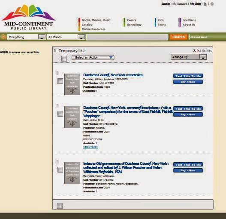Open My Lists link
This screenshot has height=219, width=226.
pos(195,4)
